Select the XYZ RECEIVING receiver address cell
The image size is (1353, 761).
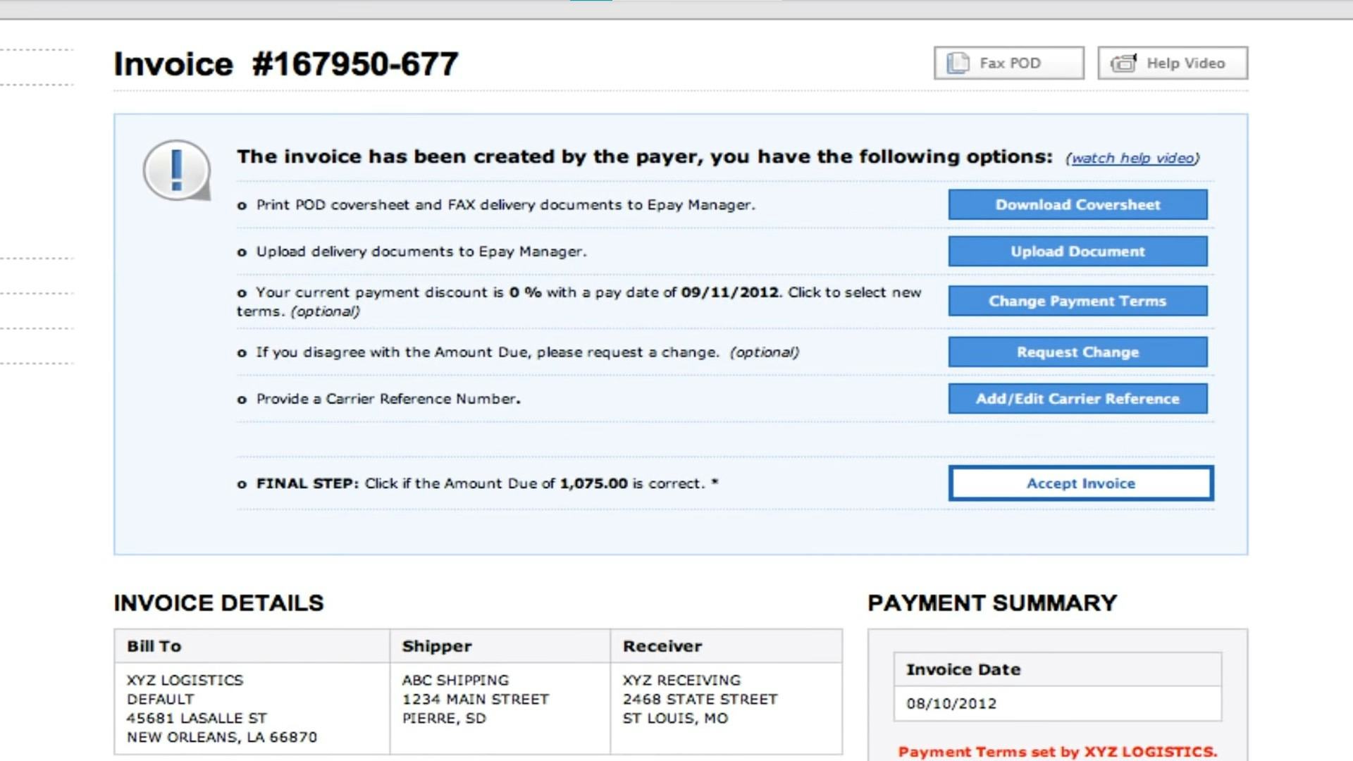tap(700, 699)
